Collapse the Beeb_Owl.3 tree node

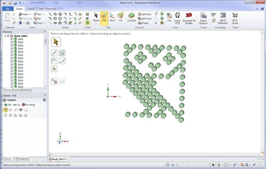tap(5, 36)
